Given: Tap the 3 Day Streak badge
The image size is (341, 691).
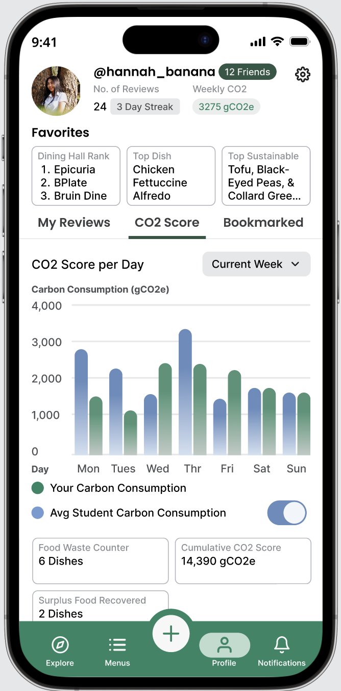Looking at the screenshot, I should tap(145, 107).
